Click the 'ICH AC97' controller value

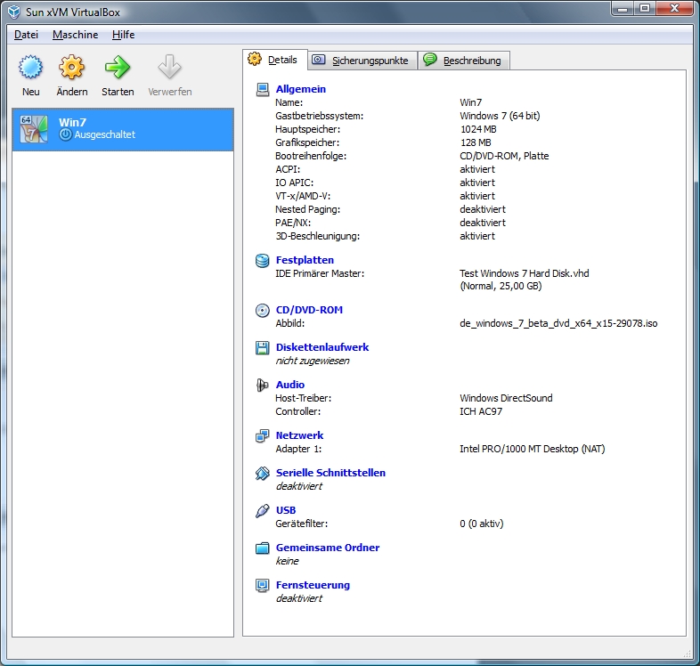click(481, 411)
